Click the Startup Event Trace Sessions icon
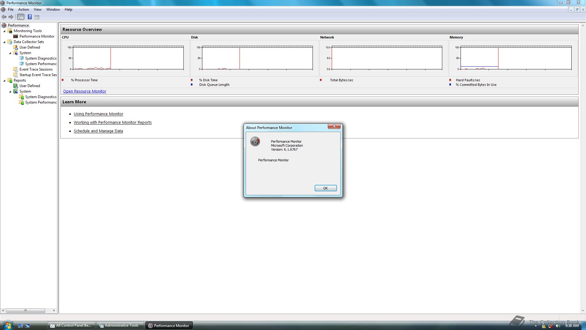This screenshot has height=330, width=586. click(16, 75)
